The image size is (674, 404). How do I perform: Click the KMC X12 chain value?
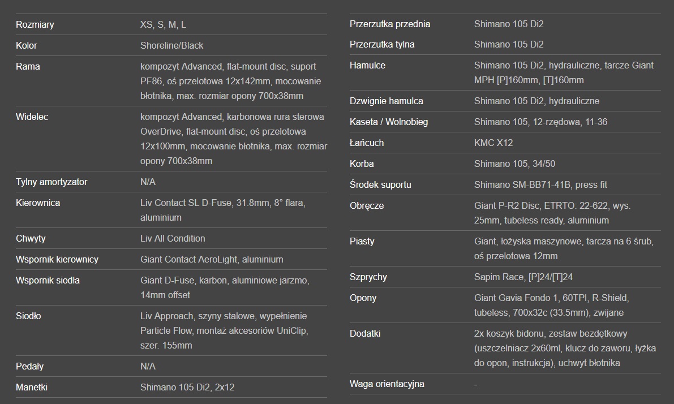tap(493, 143)
